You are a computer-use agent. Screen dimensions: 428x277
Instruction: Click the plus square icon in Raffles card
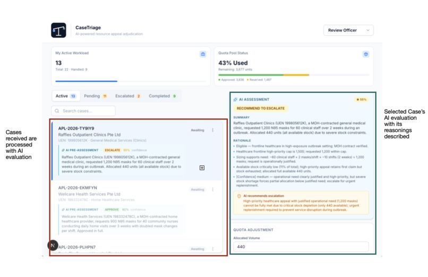coord(202,168)
